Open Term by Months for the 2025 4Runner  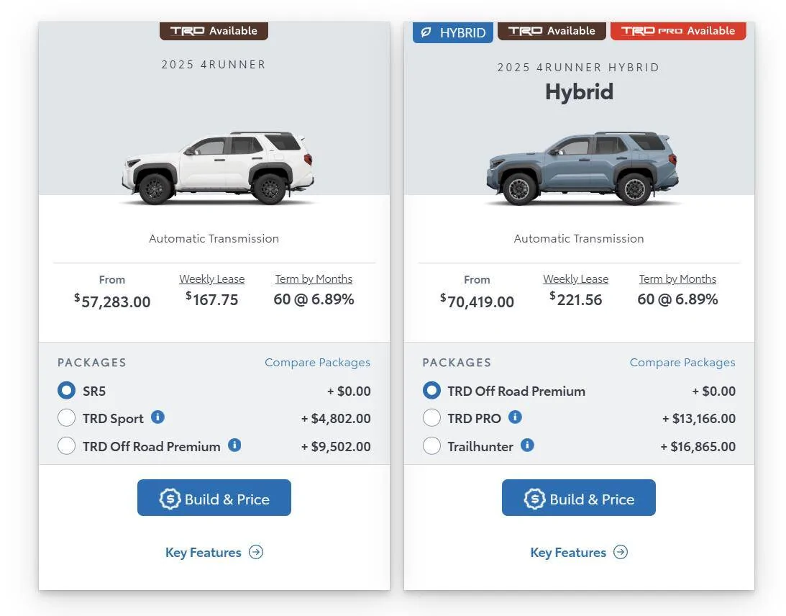(x=314, y=278)
